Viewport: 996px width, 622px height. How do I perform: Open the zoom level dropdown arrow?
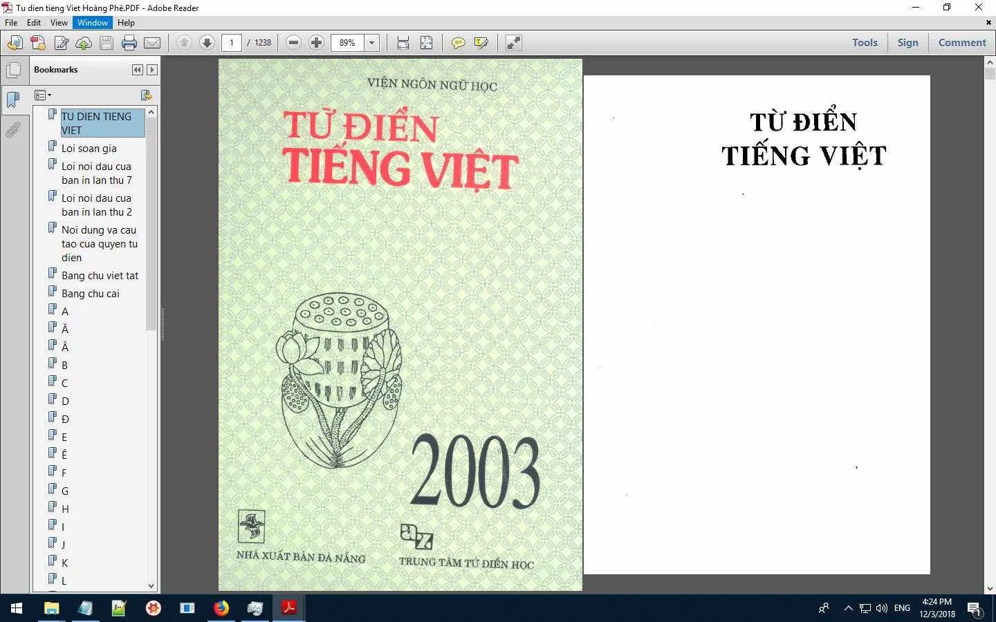371,43
